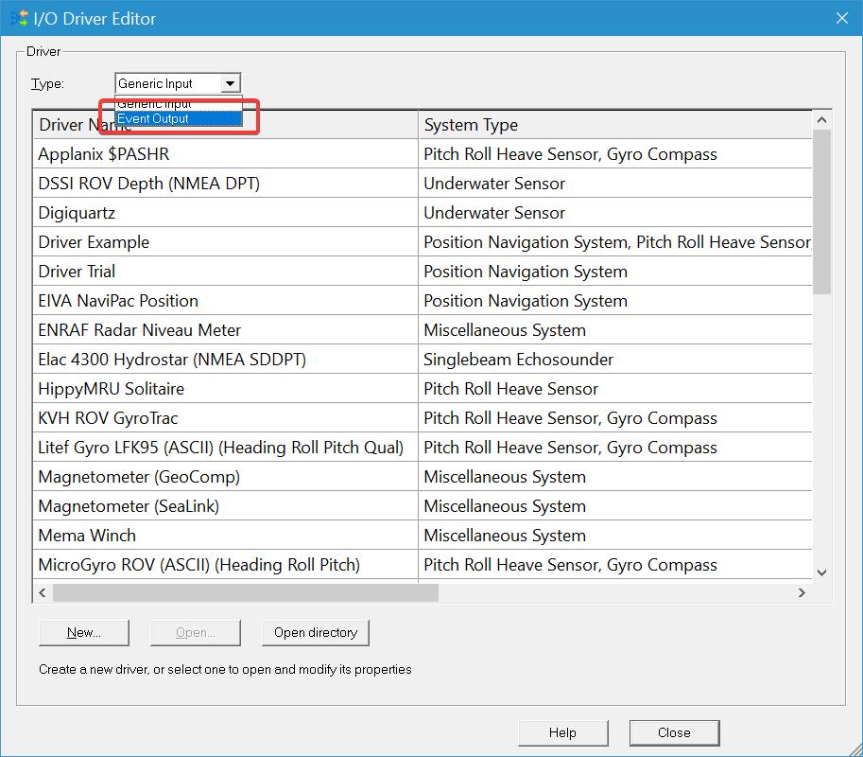Click the Open directory button
863x757 pixels.
315,632
